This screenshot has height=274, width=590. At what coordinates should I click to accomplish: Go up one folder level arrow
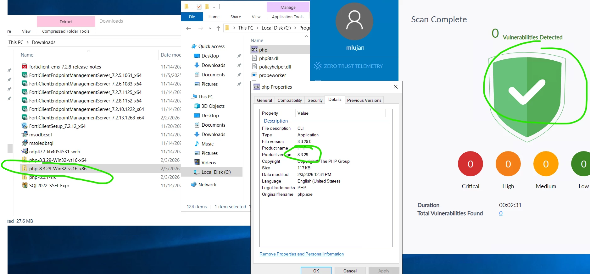tap(218, 28)
